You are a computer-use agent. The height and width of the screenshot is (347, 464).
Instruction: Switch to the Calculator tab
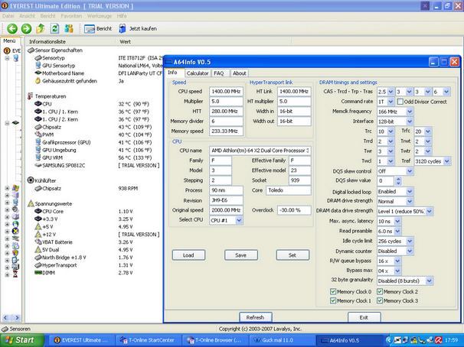(198, 73)
